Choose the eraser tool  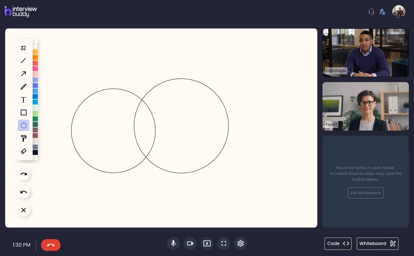[23, 151]
